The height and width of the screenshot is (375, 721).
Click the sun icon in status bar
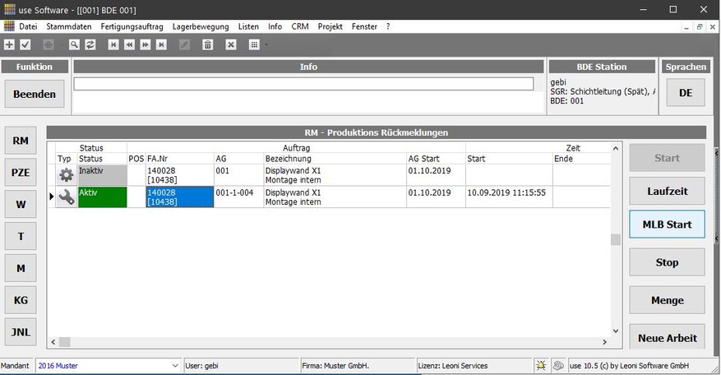(541, 365)
